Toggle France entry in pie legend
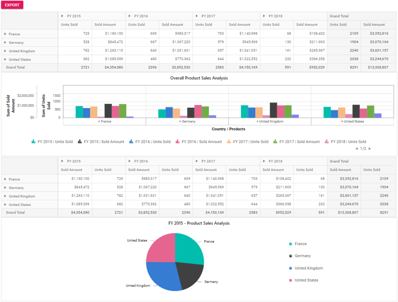 point(291,244)
